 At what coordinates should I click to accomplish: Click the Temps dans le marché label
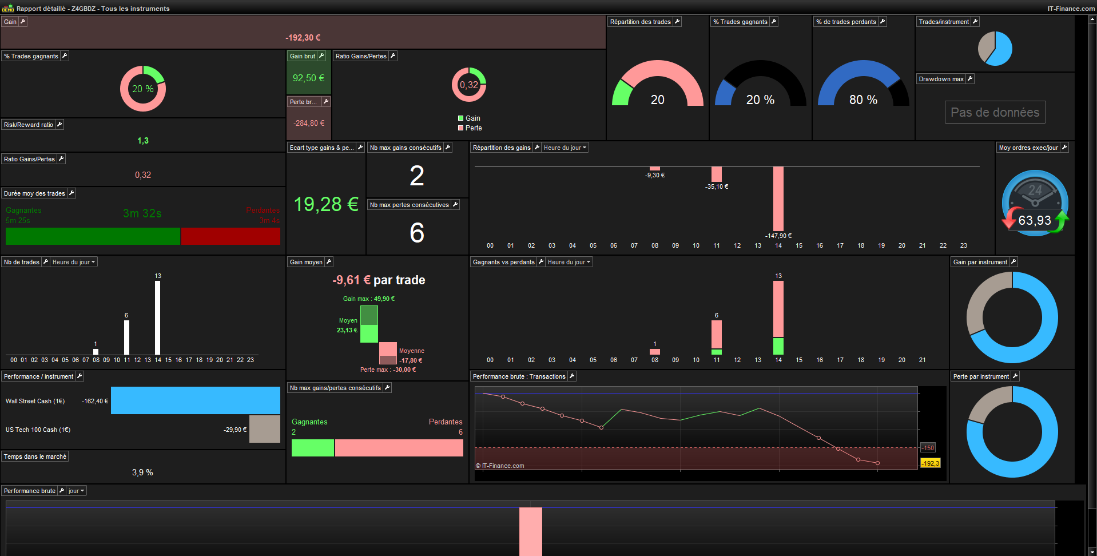click(x=35, y=456)
